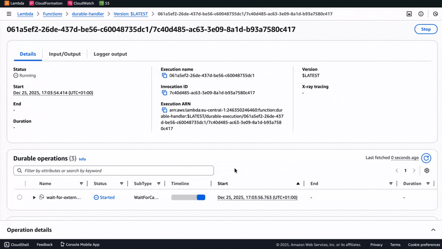442x249 pixels.
Task: Click the Timeline column header
Action: 180,183
